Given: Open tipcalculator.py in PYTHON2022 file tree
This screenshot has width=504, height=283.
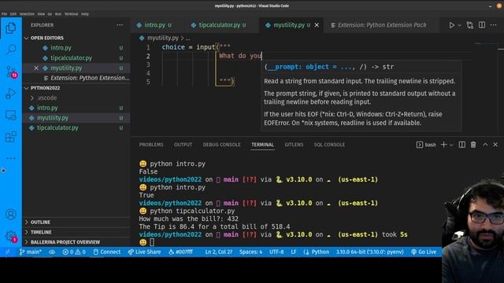Looking at the screenshot, I should tap(57, 127).
